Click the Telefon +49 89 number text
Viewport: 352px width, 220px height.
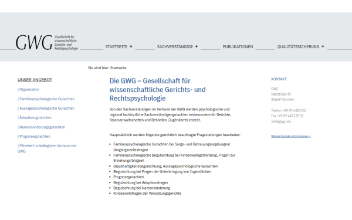pos(289,110)
